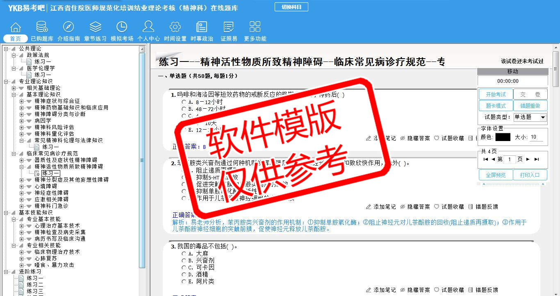The width and height of the screenshot is (560, 296).
Task: Click the 开始考试 button
Action: (496, 94)
